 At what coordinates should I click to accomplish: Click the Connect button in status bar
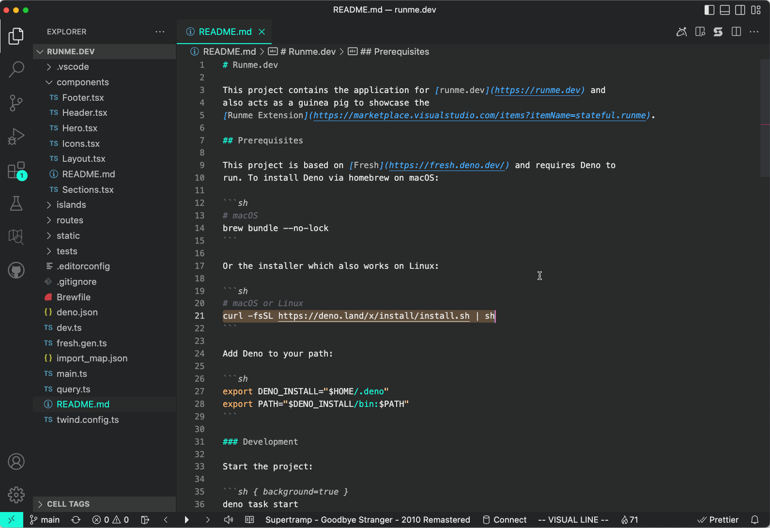pyautogui.click(x=505, y=520)
